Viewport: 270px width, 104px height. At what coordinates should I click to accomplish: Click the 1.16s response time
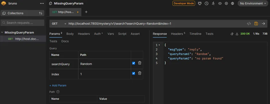[256, 34]
